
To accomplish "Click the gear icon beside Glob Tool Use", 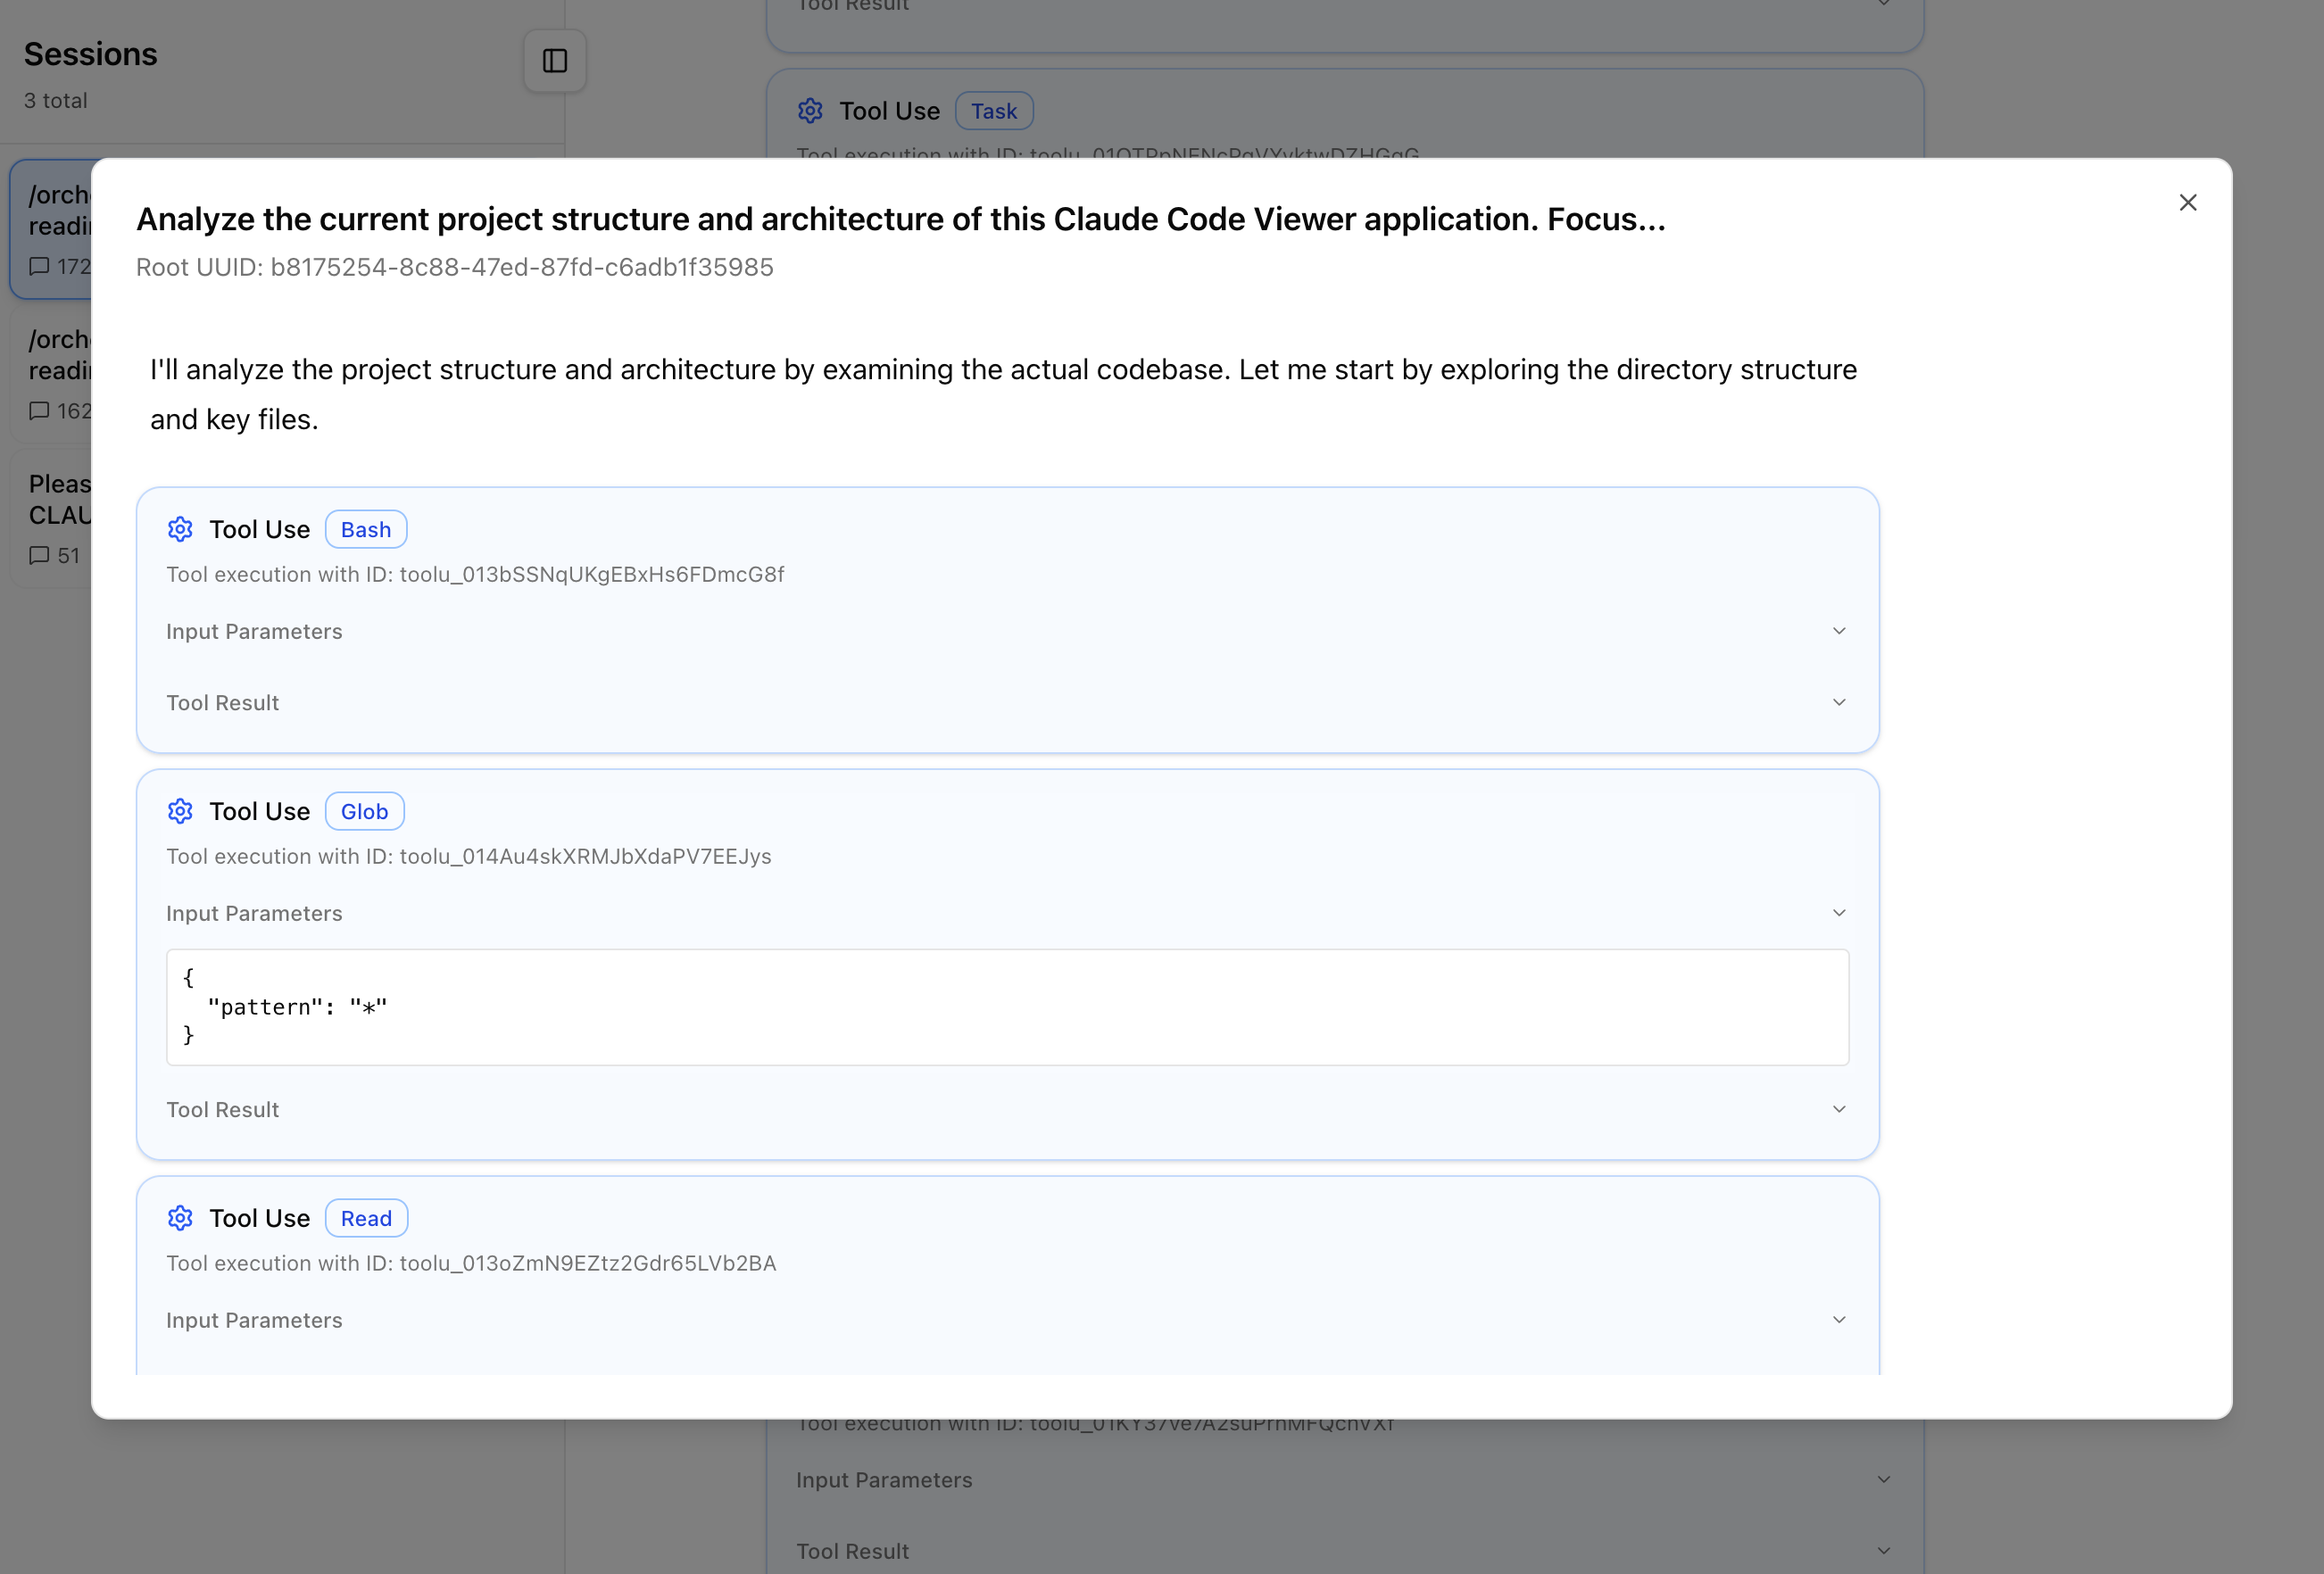I will click(x=180, y=811).
